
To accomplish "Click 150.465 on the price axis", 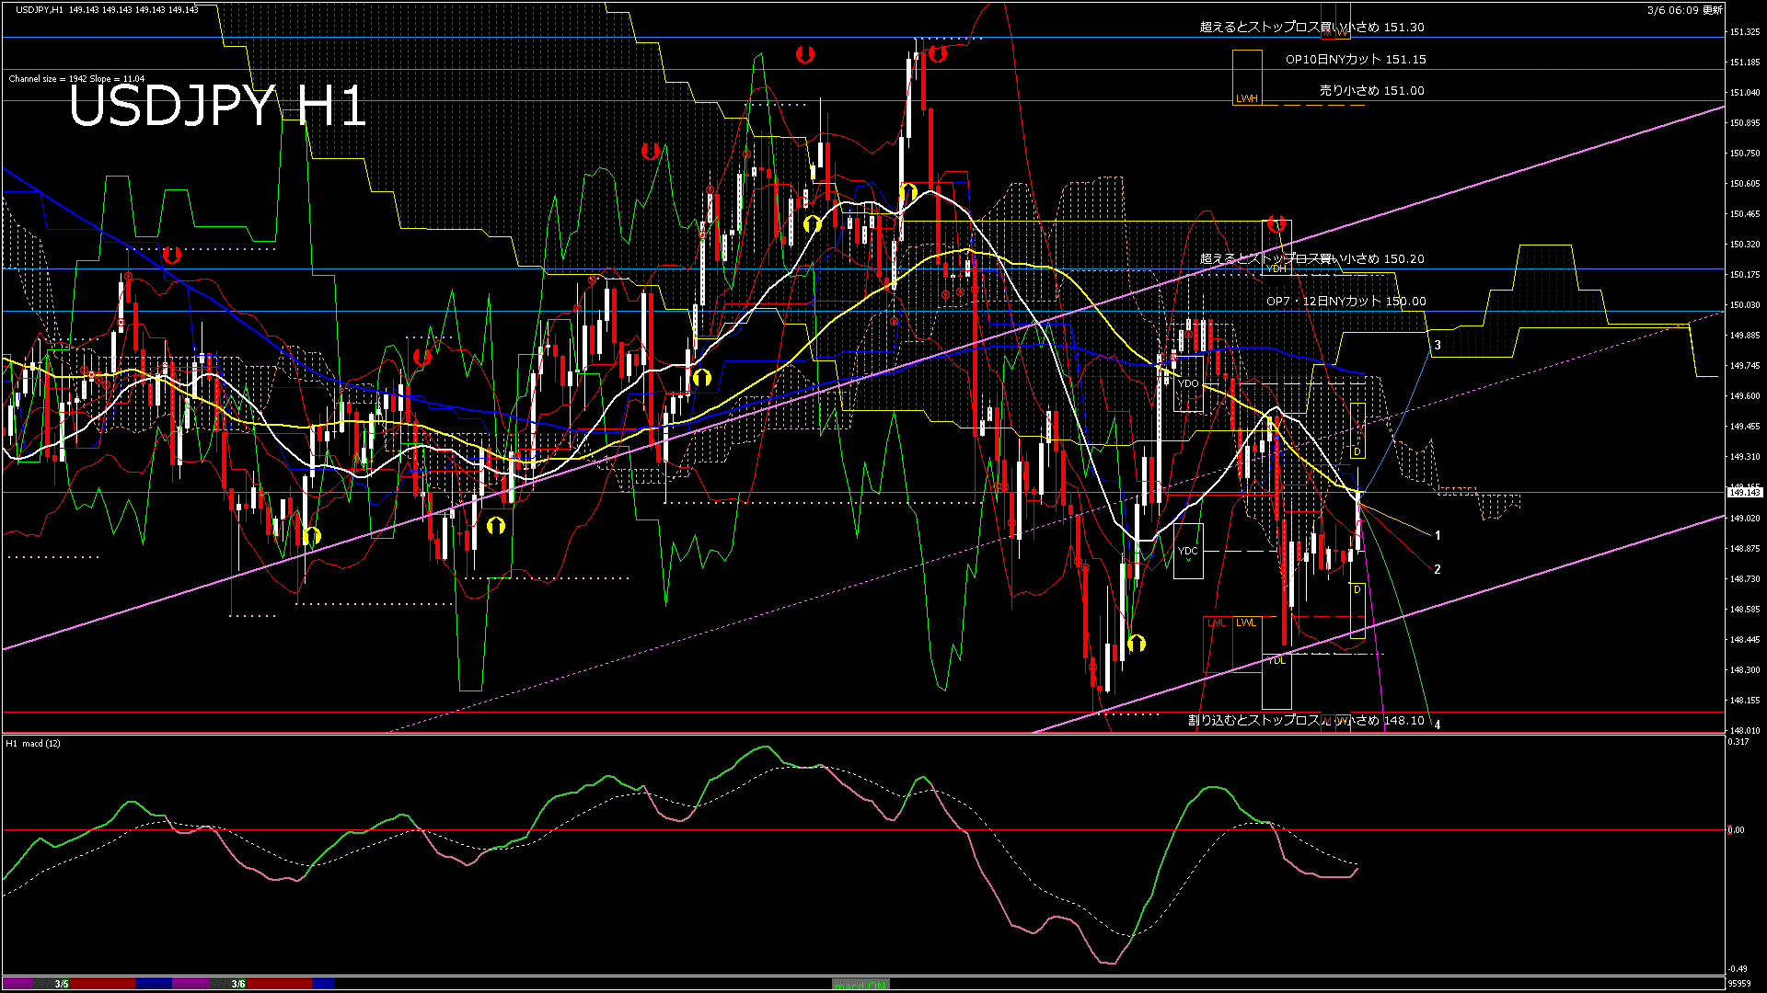I will click(x=1745, y=214).
